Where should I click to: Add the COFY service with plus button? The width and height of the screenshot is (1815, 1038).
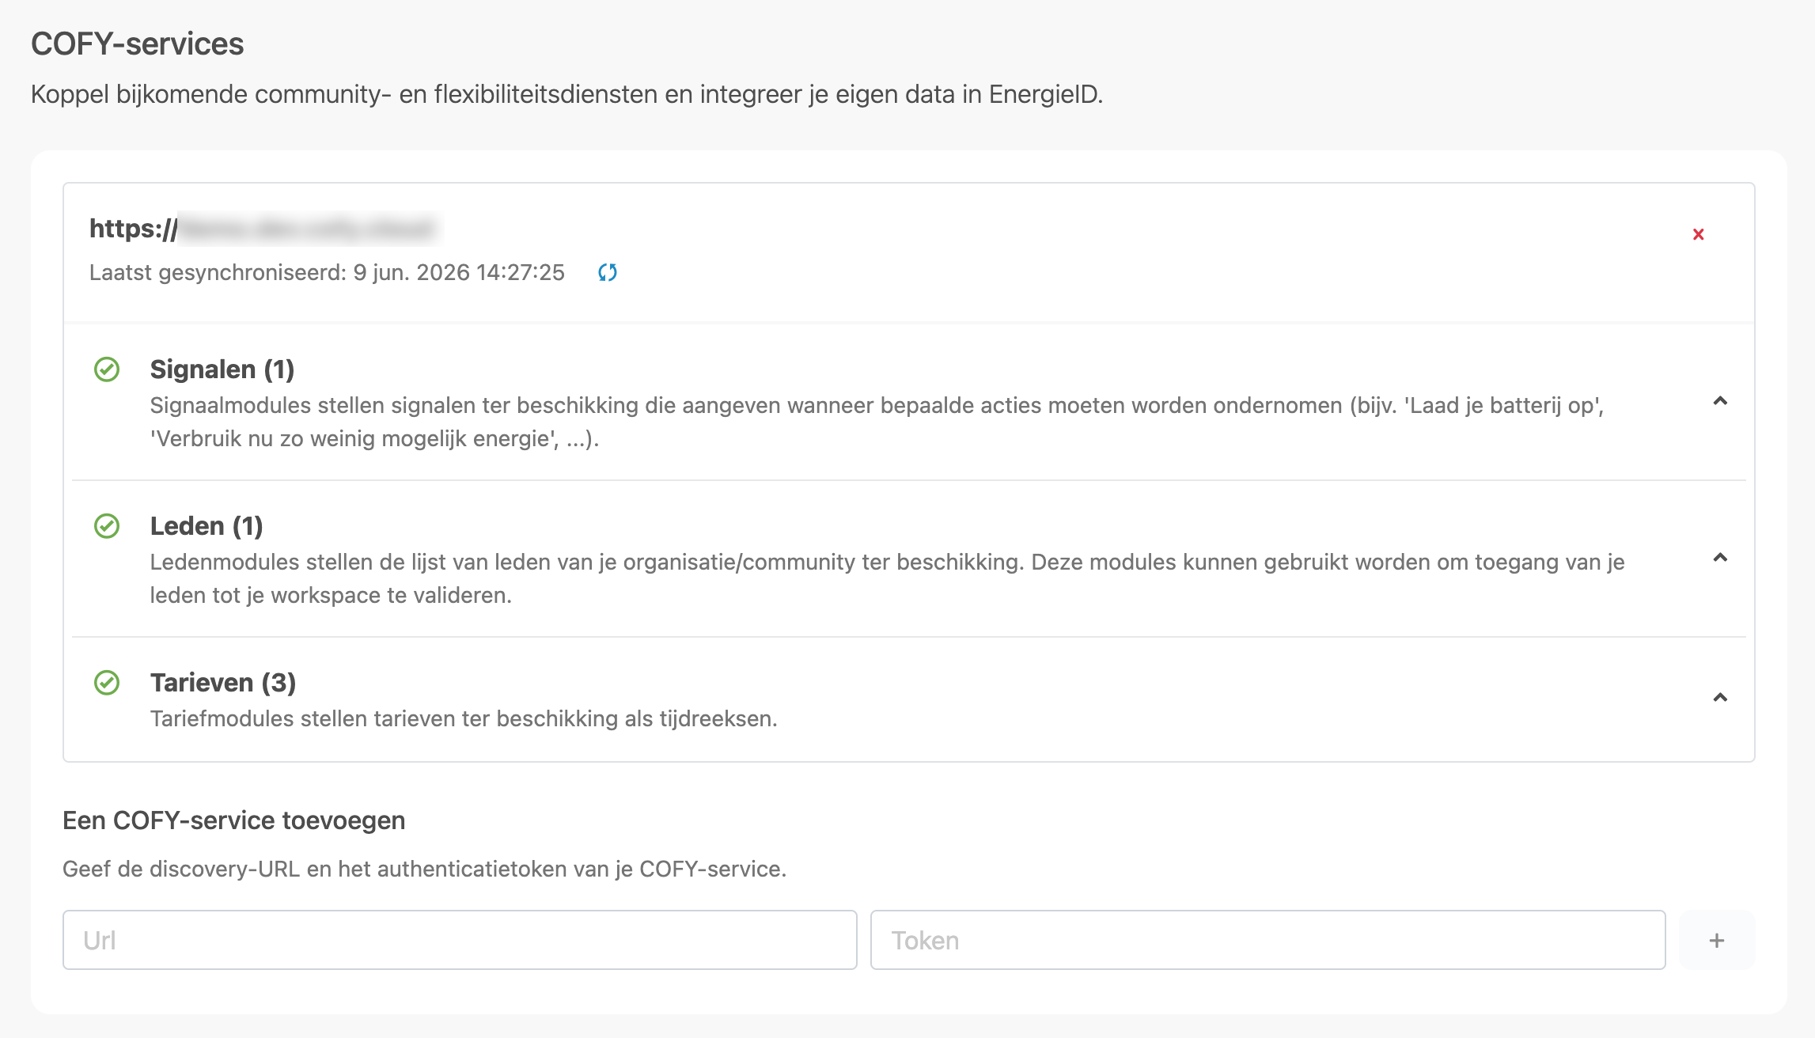[1717, 940]
